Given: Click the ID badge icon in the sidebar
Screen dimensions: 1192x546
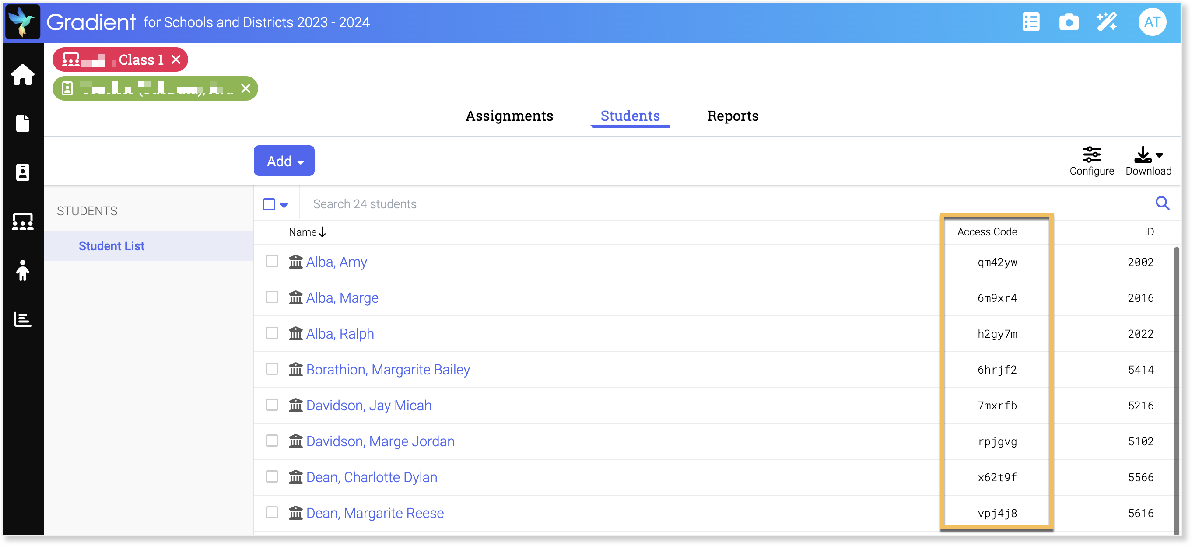Looking at the screenshot, I should coord(22,172).
